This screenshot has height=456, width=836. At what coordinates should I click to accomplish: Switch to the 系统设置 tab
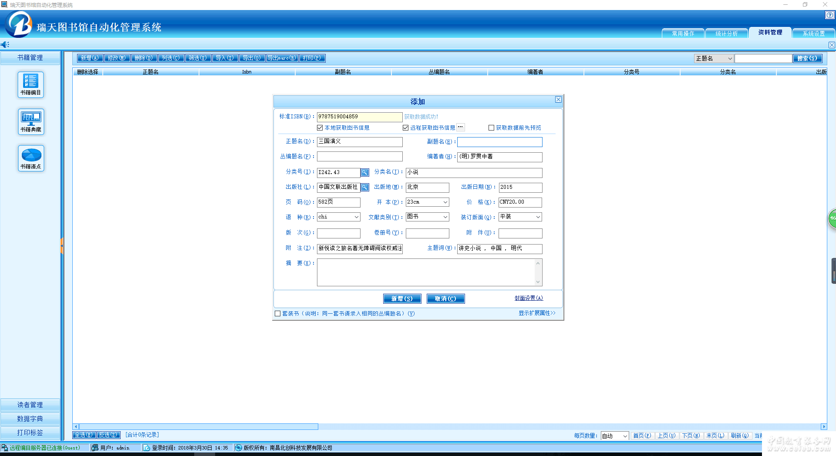pyautogui.click(x=813, y=34)
